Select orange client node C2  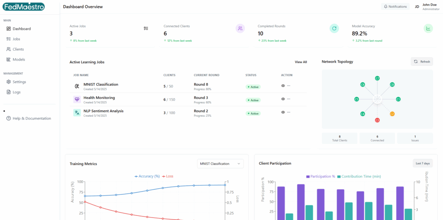[392, 114]
